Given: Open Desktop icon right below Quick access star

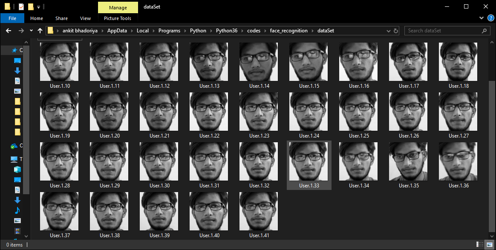Looking at the screenshot, I should coord(17,60).
